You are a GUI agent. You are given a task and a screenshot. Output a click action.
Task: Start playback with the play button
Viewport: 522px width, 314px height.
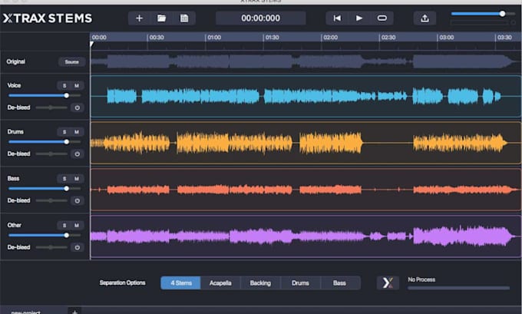click(359, 18)
